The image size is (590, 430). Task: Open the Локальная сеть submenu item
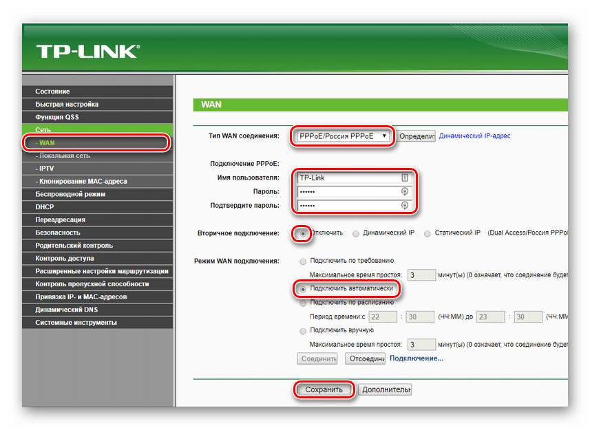98,155
